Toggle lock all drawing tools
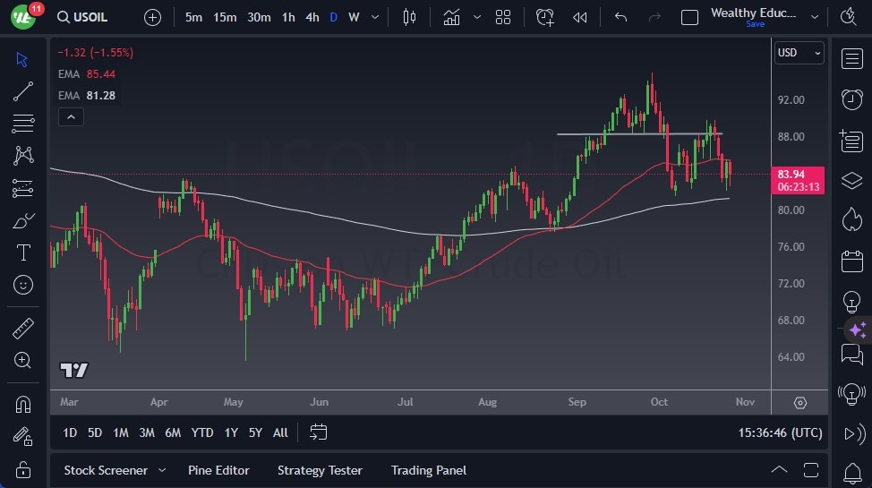Viewport: 872px width, 488px height. [x=23, y=468]
